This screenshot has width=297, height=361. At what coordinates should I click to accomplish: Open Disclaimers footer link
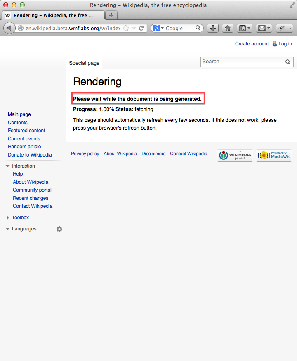[153, 154]
